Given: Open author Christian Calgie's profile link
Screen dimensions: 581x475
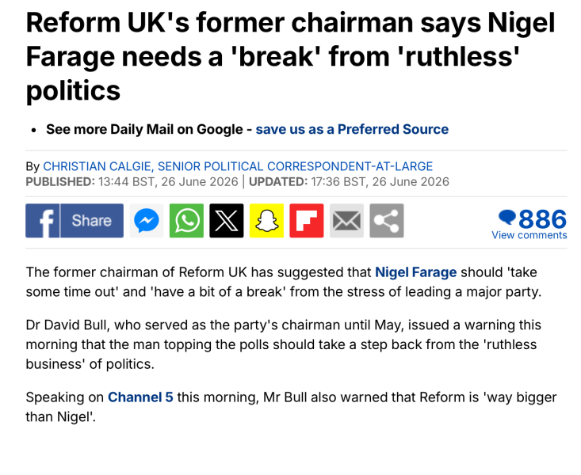Looking at the screenshot, I should coord(238,166).
